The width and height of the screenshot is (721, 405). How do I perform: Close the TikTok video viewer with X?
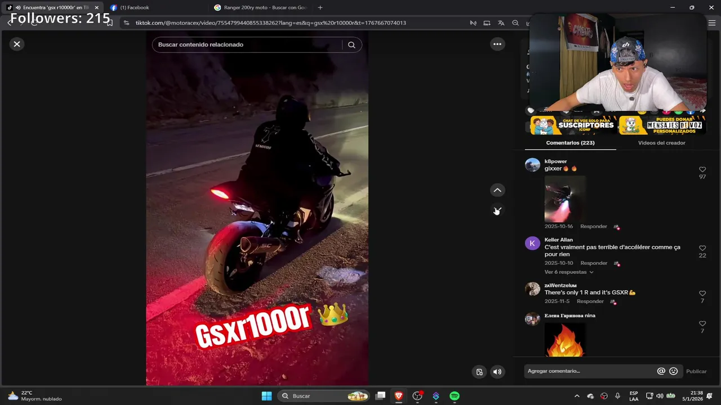coord(17,44)
